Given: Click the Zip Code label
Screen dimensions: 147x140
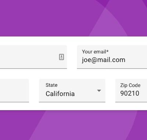Looking at the screenshot, I should (x=130, y=85).
